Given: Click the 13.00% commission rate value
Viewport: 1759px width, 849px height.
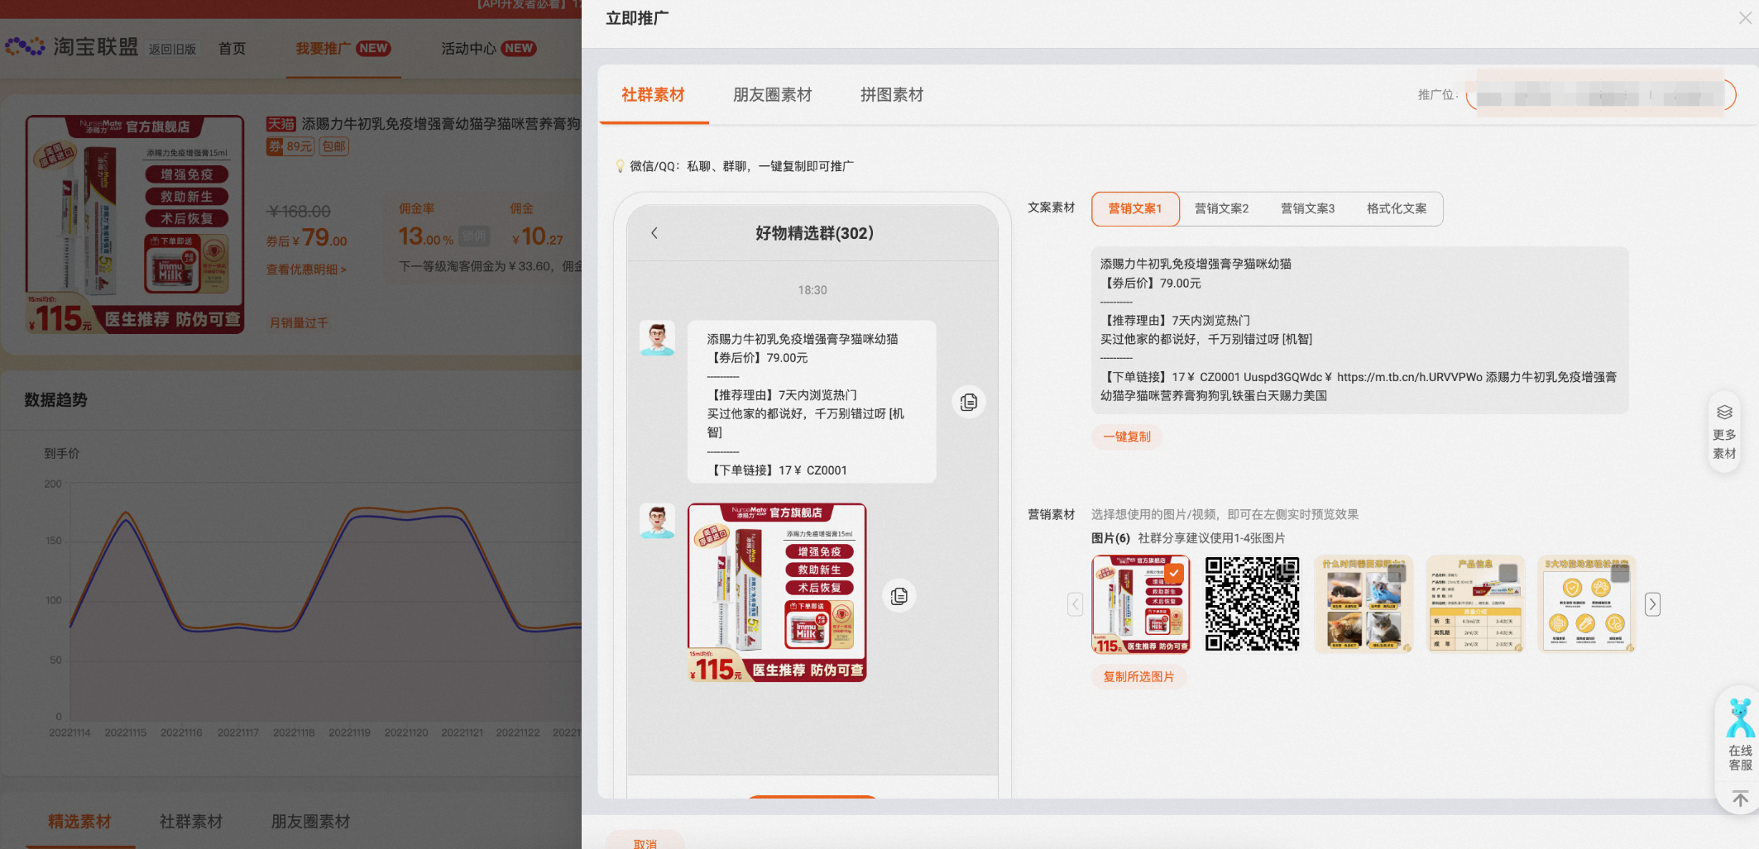Looking at the screenshot, I should (426, 236).
